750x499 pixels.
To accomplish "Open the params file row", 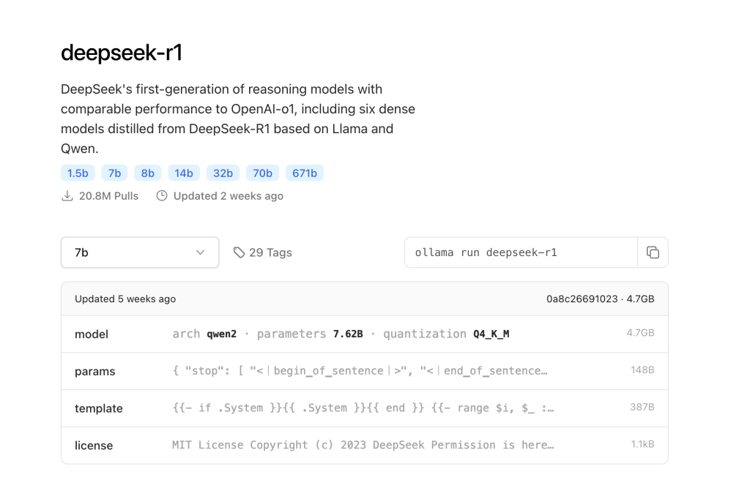I will coord(364,371).
